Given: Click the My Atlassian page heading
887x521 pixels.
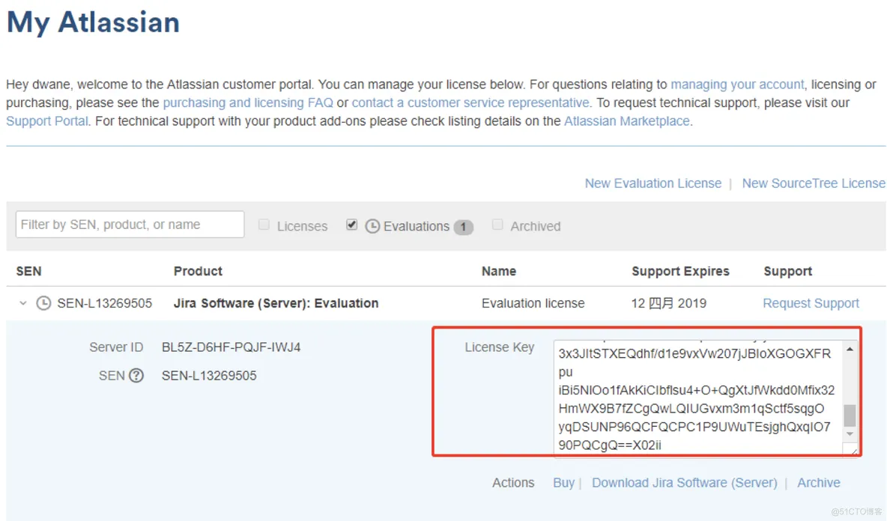Looking at the screenshot, I should pyautogui.click(x=94, y=23).
